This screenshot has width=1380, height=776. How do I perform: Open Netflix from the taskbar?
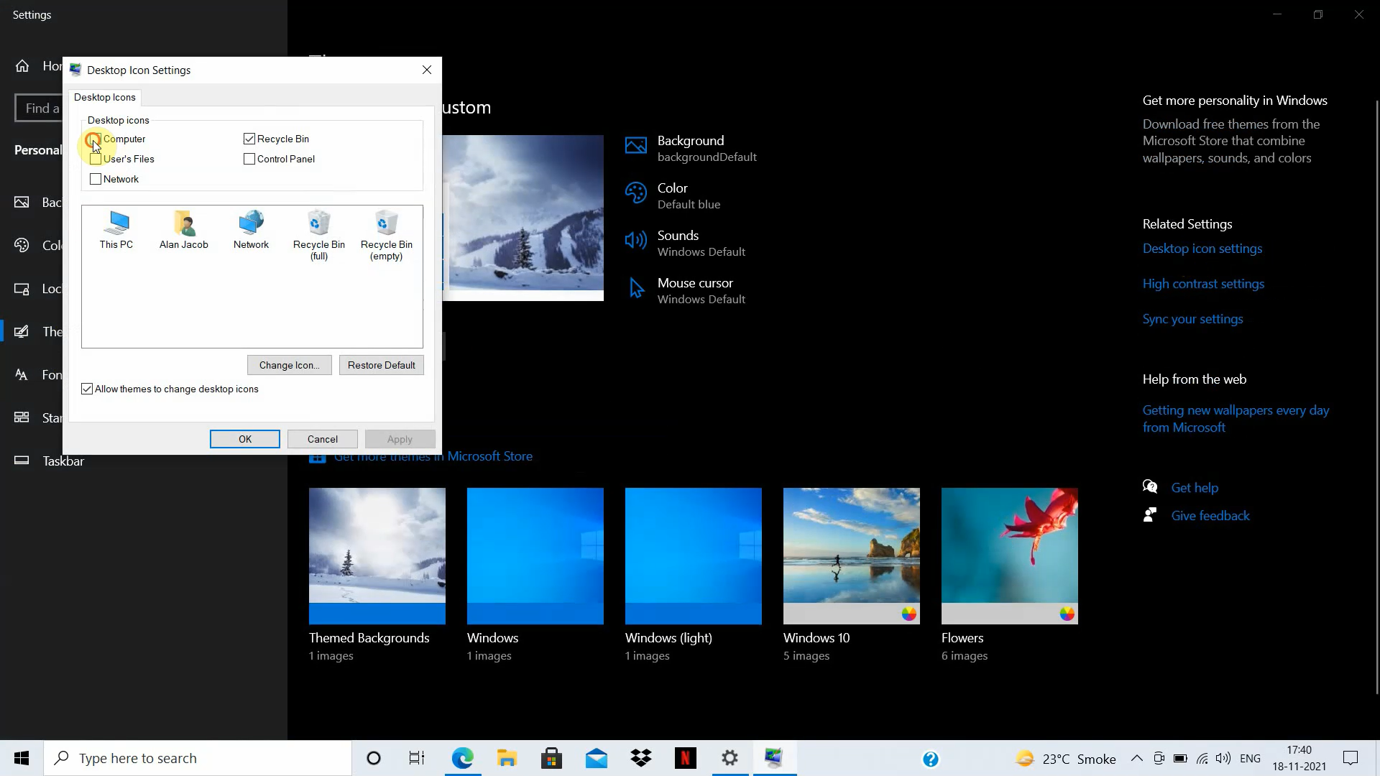click(x=686, y=758)
